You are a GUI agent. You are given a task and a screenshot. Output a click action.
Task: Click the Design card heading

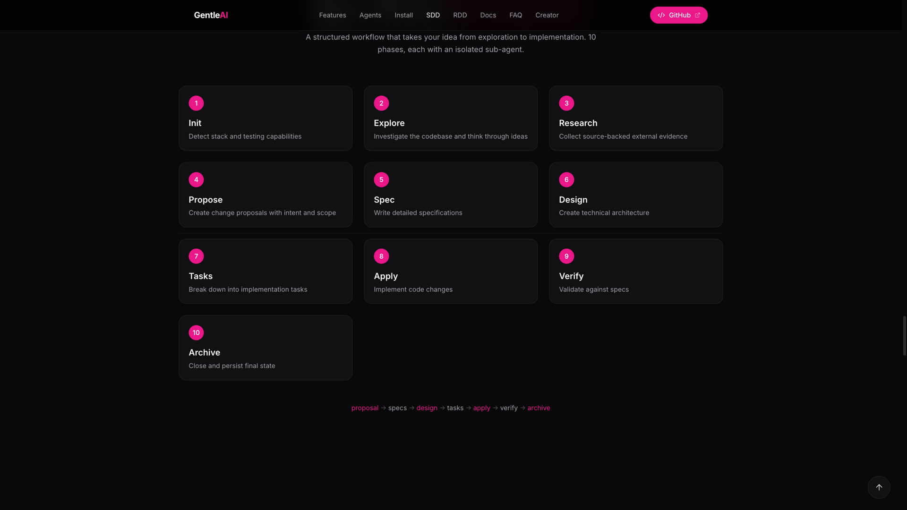[x=573, y=200]
